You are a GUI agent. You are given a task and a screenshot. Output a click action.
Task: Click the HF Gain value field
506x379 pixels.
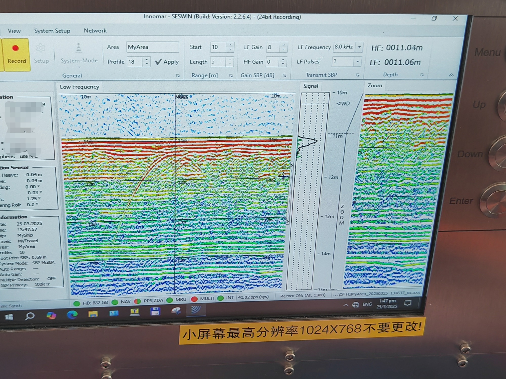[x=272, y=62]
